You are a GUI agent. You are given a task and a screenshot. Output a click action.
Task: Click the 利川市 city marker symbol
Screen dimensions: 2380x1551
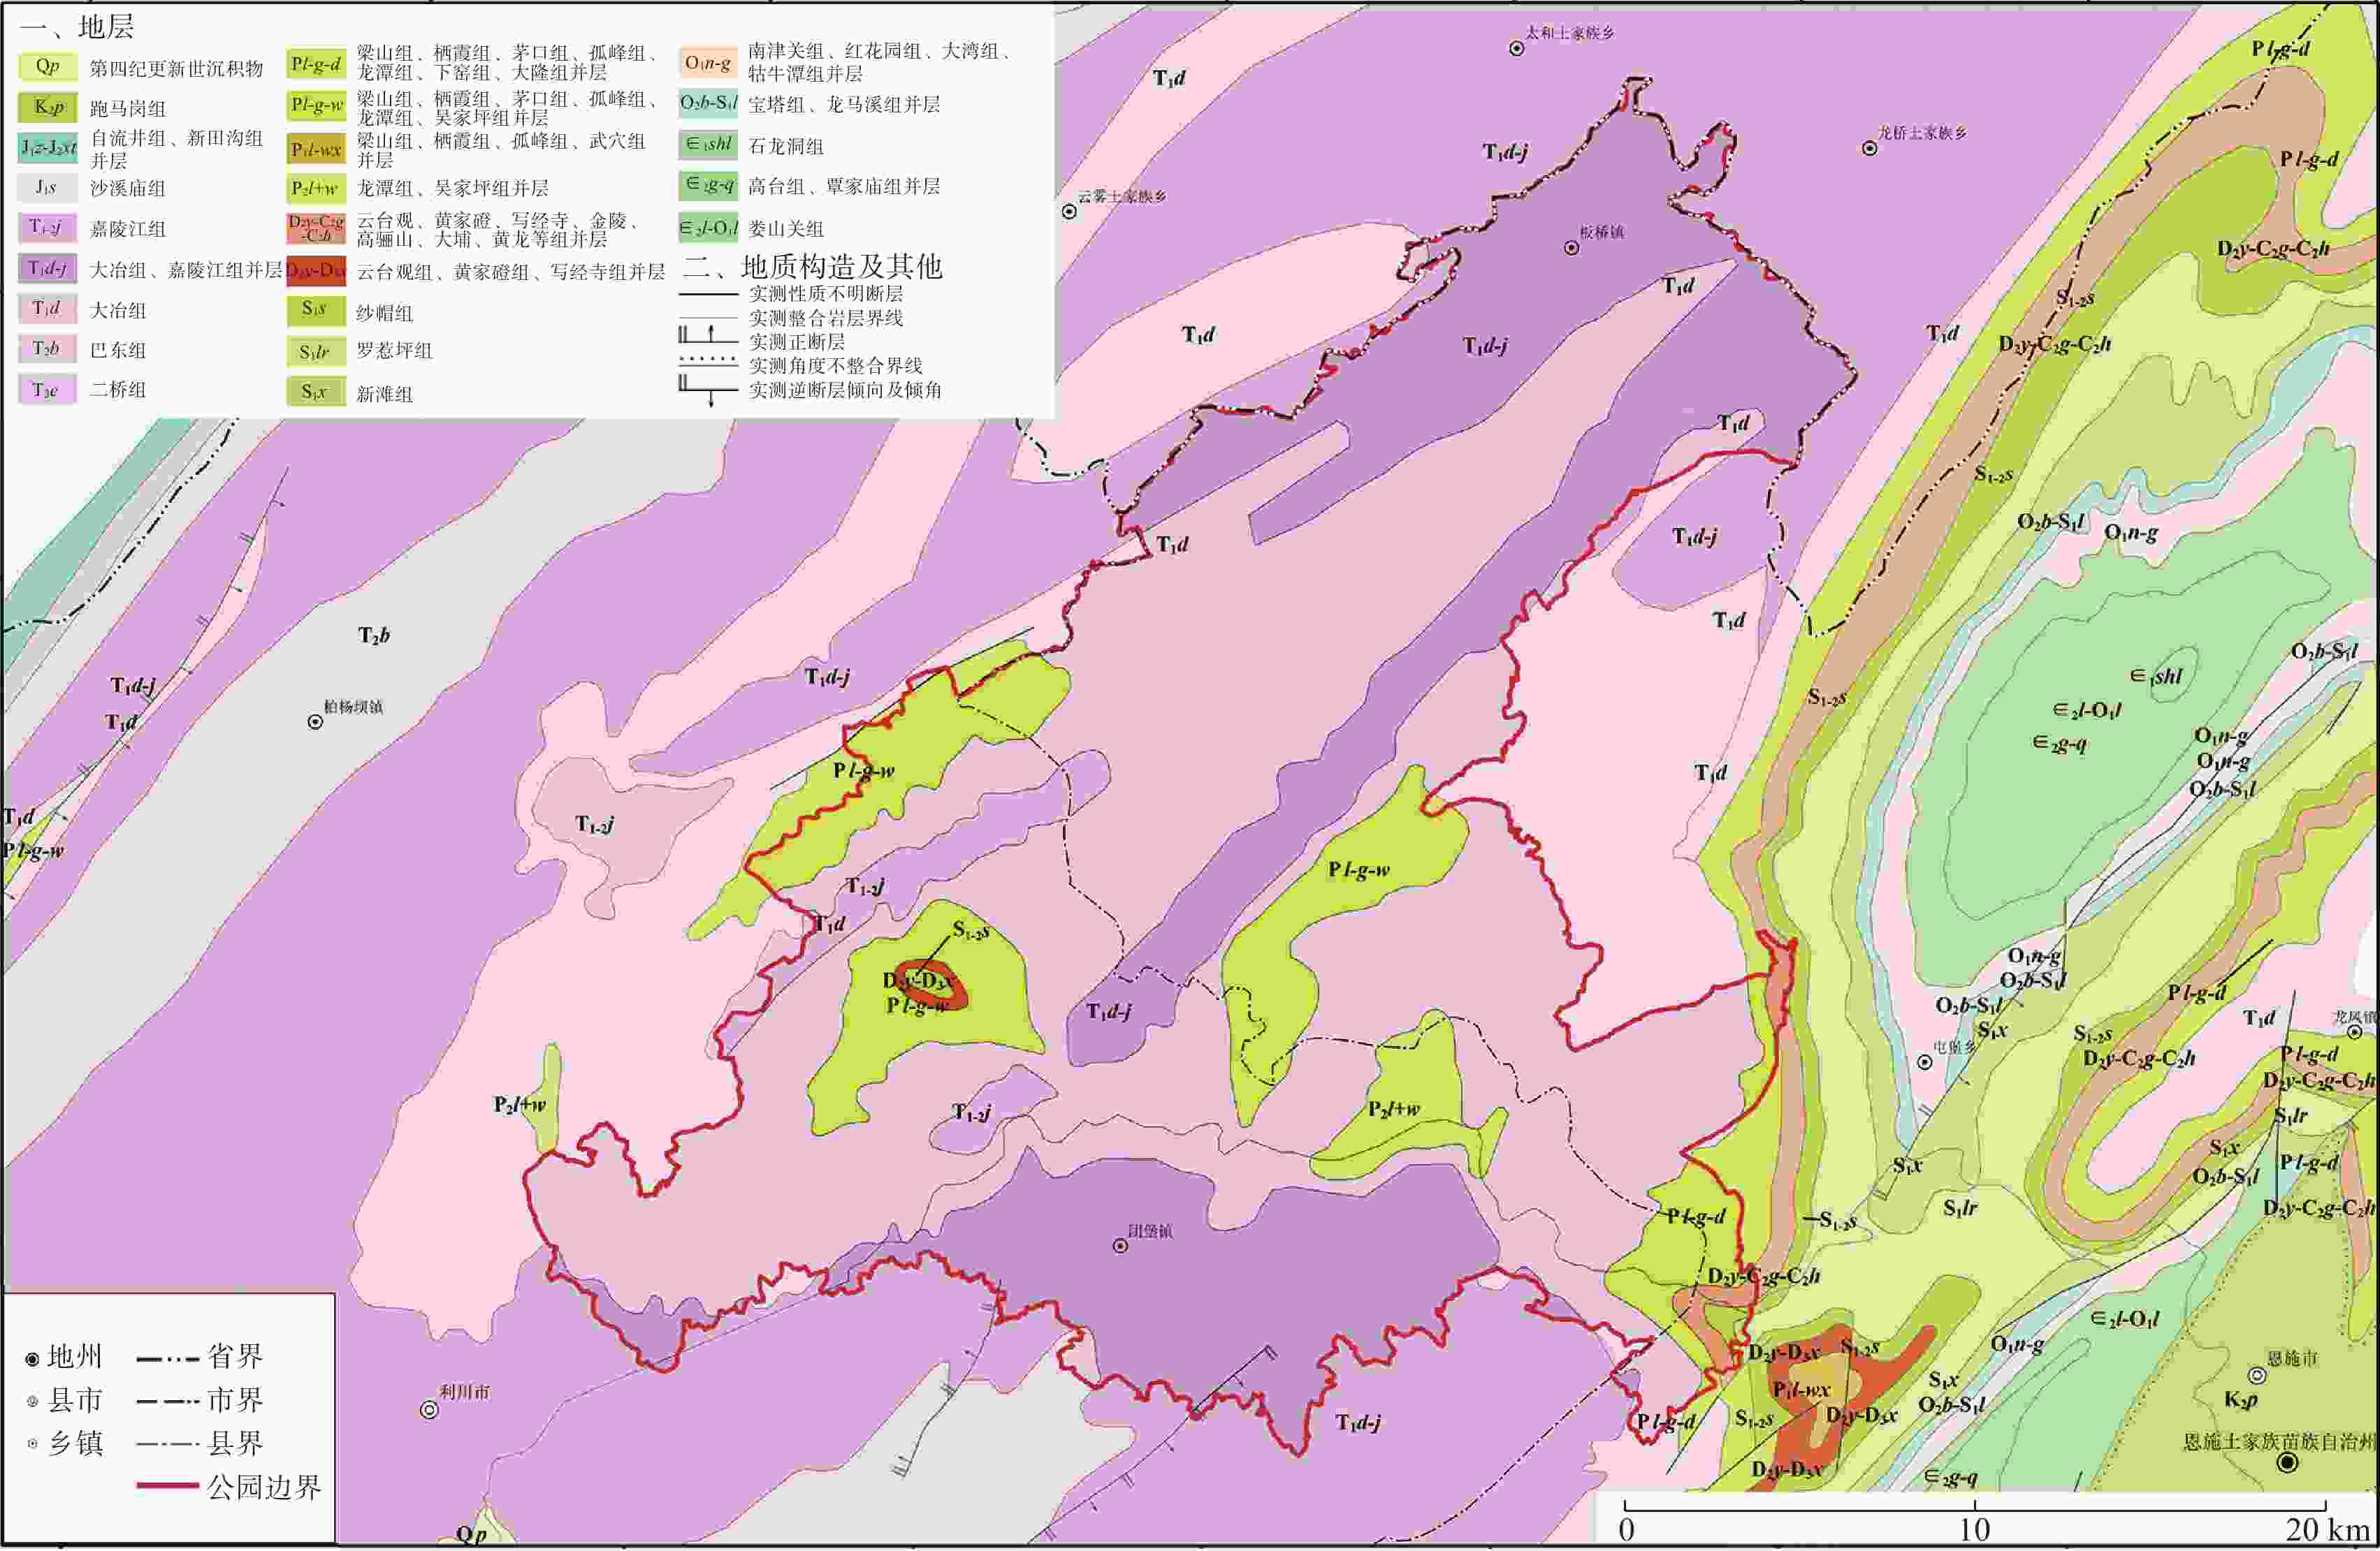[429, 1410]
